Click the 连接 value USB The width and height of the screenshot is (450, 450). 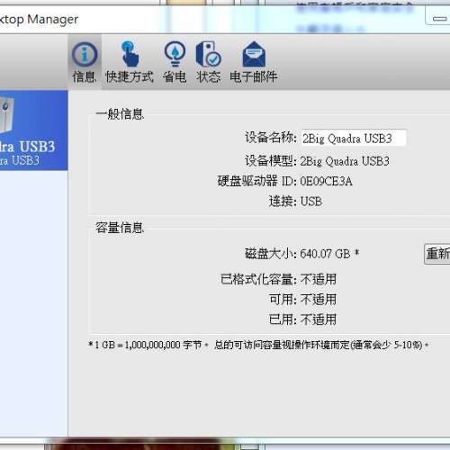tap(311, 202)
